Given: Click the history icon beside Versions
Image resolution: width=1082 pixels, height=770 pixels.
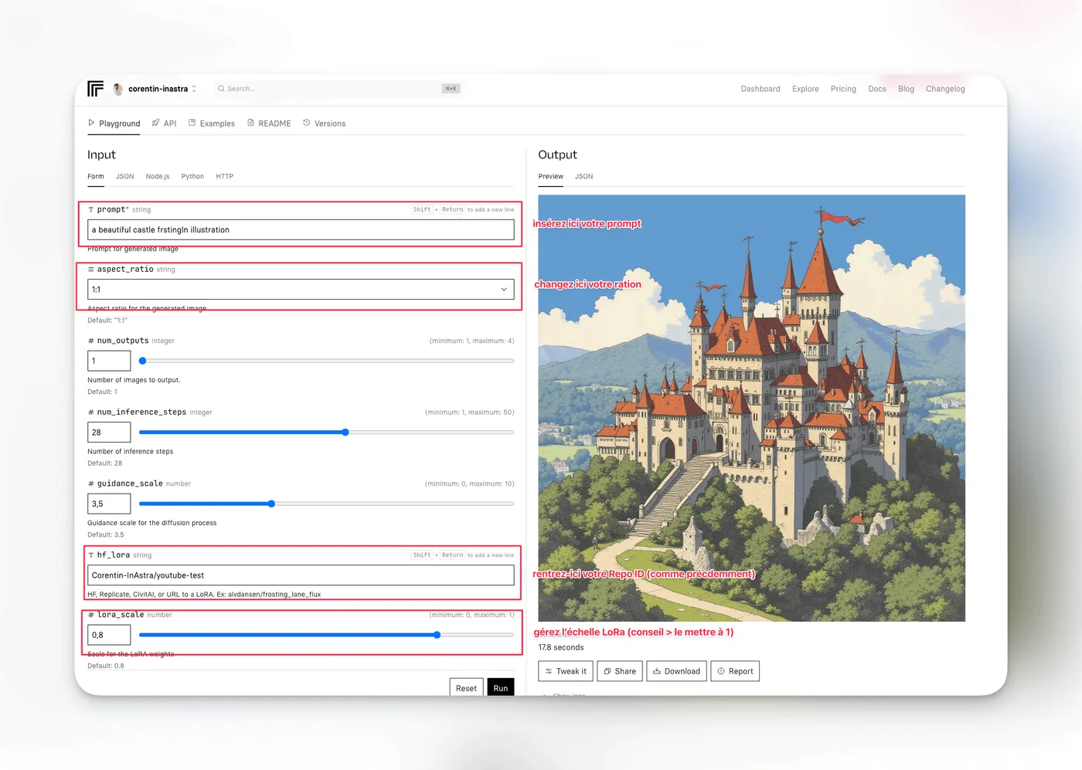Looking at the screenshot, I should [307, 123].
